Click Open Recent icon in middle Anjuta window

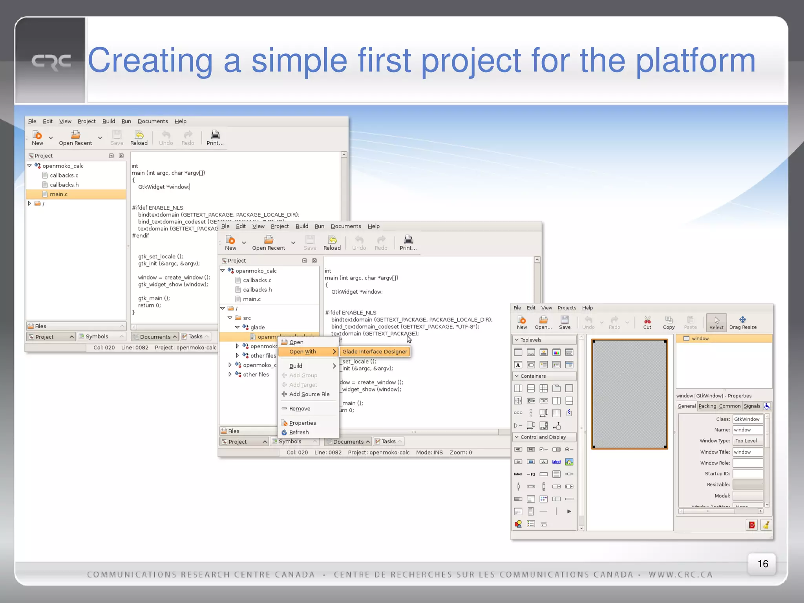[269, 239]
